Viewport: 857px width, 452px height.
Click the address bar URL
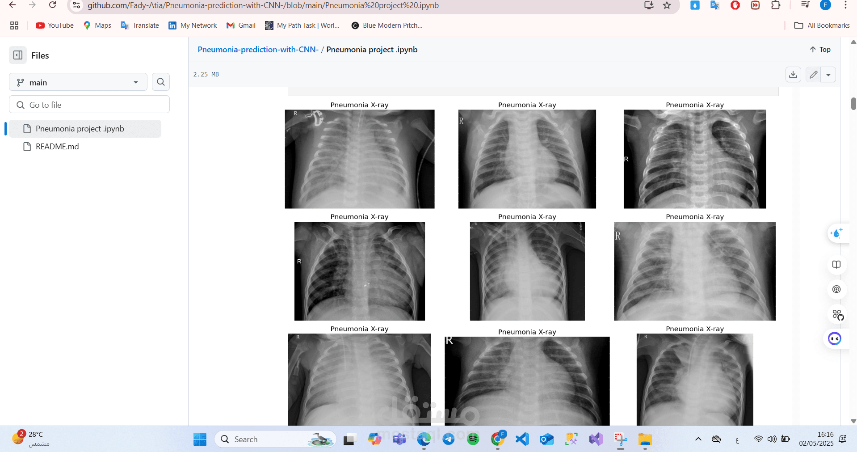coord(263,5)
